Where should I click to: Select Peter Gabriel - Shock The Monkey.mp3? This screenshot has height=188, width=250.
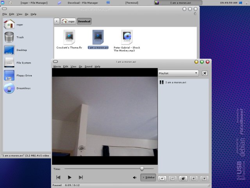pos(127,41)
